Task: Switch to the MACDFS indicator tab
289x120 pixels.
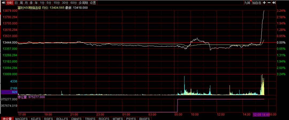Action: coord(22,118)
